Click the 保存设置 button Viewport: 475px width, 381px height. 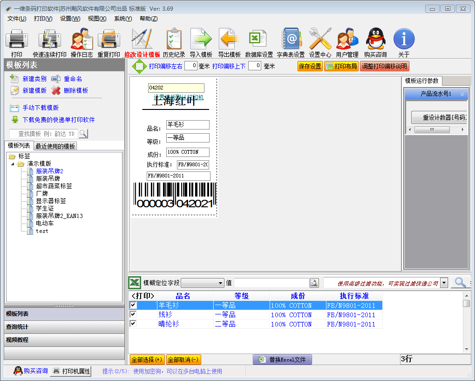coord(310,66)
